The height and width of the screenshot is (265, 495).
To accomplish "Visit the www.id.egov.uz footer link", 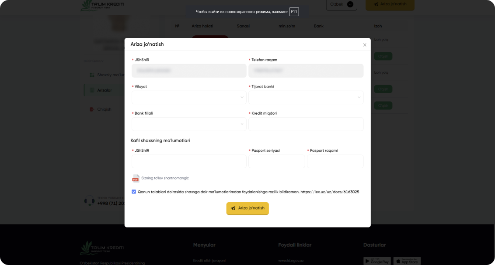I will pos(291,261).
